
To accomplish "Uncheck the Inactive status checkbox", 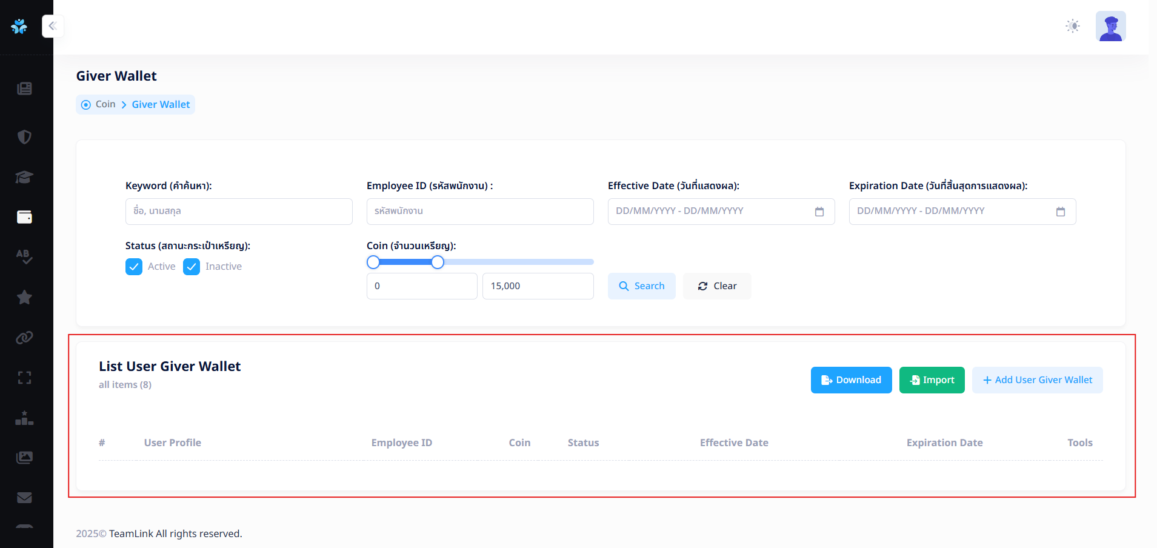I will (x=192, y=267).
